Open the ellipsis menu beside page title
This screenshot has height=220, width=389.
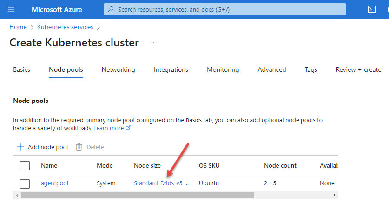pyautogui.click(x=154, y=43)
